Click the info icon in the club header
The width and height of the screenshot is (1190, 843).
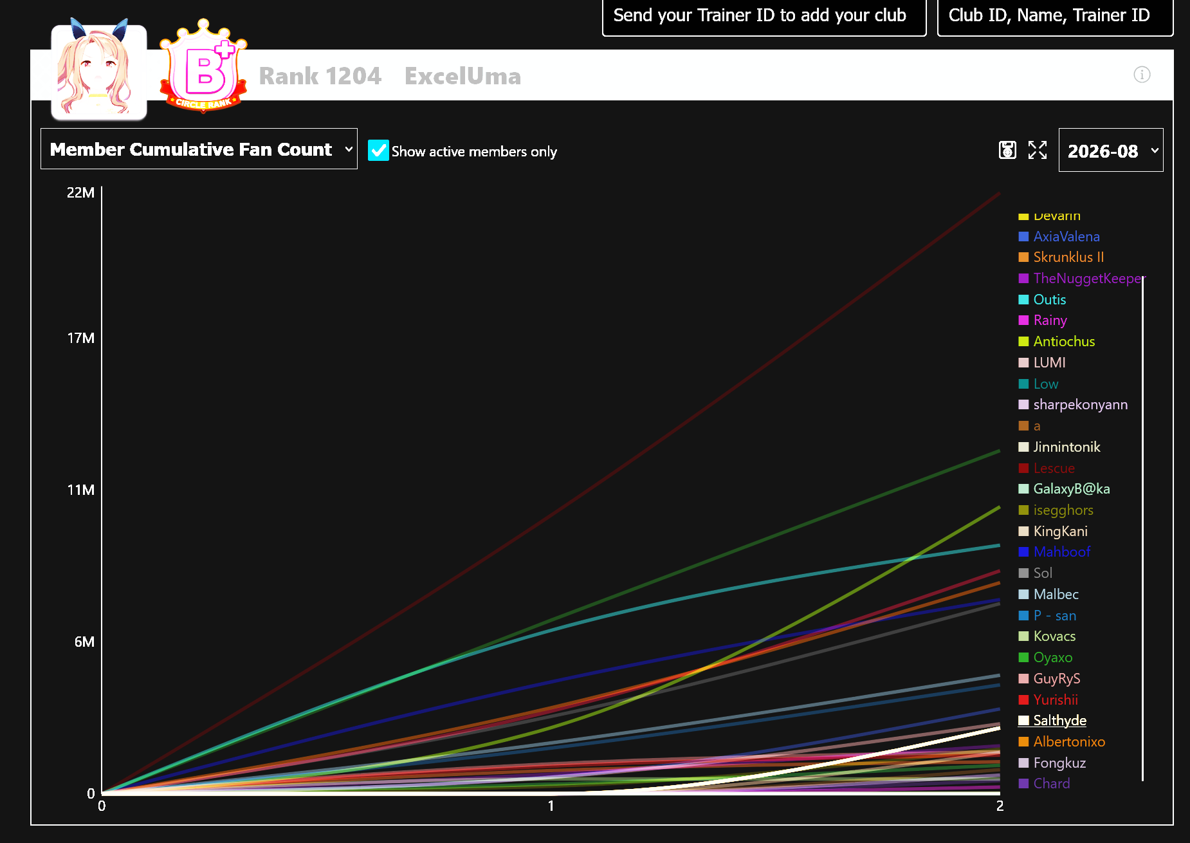point(1142,75)
